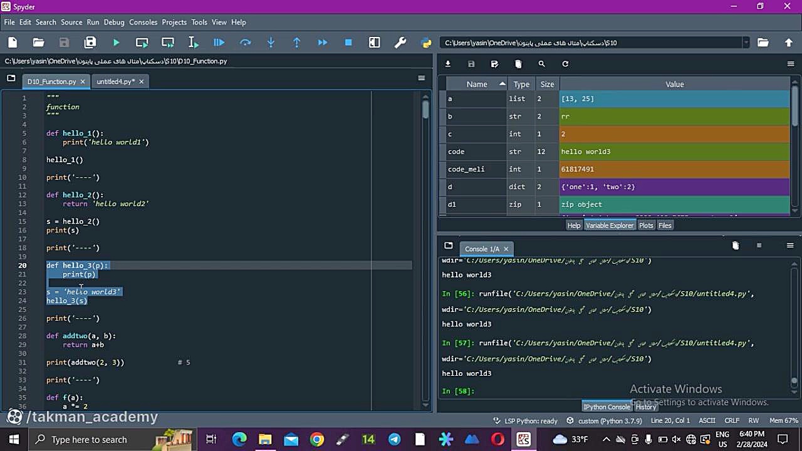Select IPython Console pane tab

coord(607,407)
